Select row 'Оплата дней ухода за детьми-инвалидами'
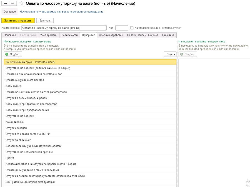 [x=90, y=170]
